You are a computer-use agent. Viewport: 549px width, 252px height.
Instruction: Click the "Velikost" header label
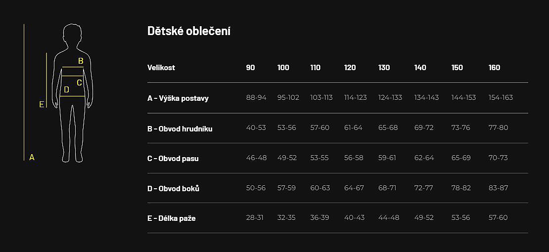tap(161, 68)
